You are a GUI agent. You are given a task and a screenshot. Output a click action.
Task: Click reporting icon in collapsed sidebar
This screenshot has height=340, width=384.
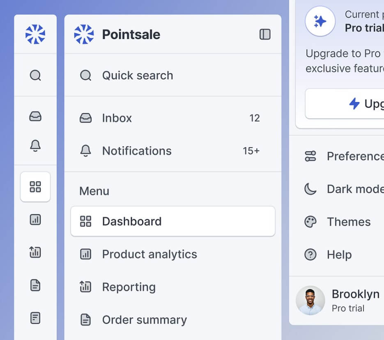(x=35, y=252)
